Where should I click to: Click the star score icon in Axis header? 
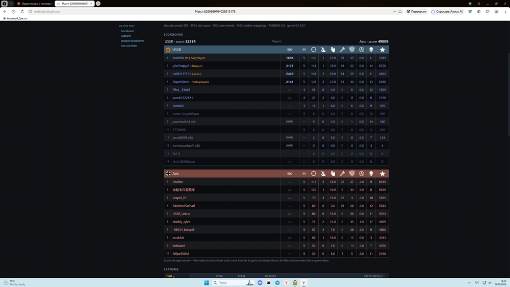382,174
